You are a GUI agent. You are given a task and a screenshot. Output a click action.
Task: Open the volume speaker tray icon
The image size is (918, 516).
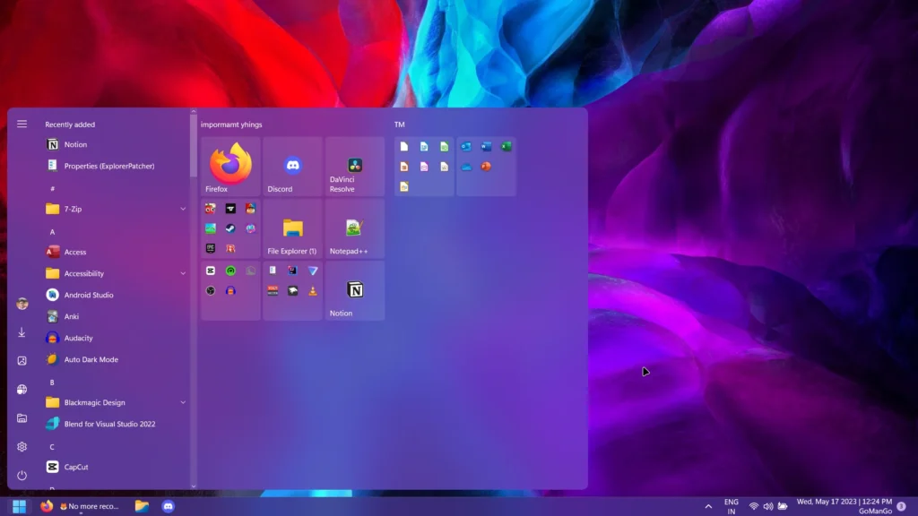click(768, 506)
